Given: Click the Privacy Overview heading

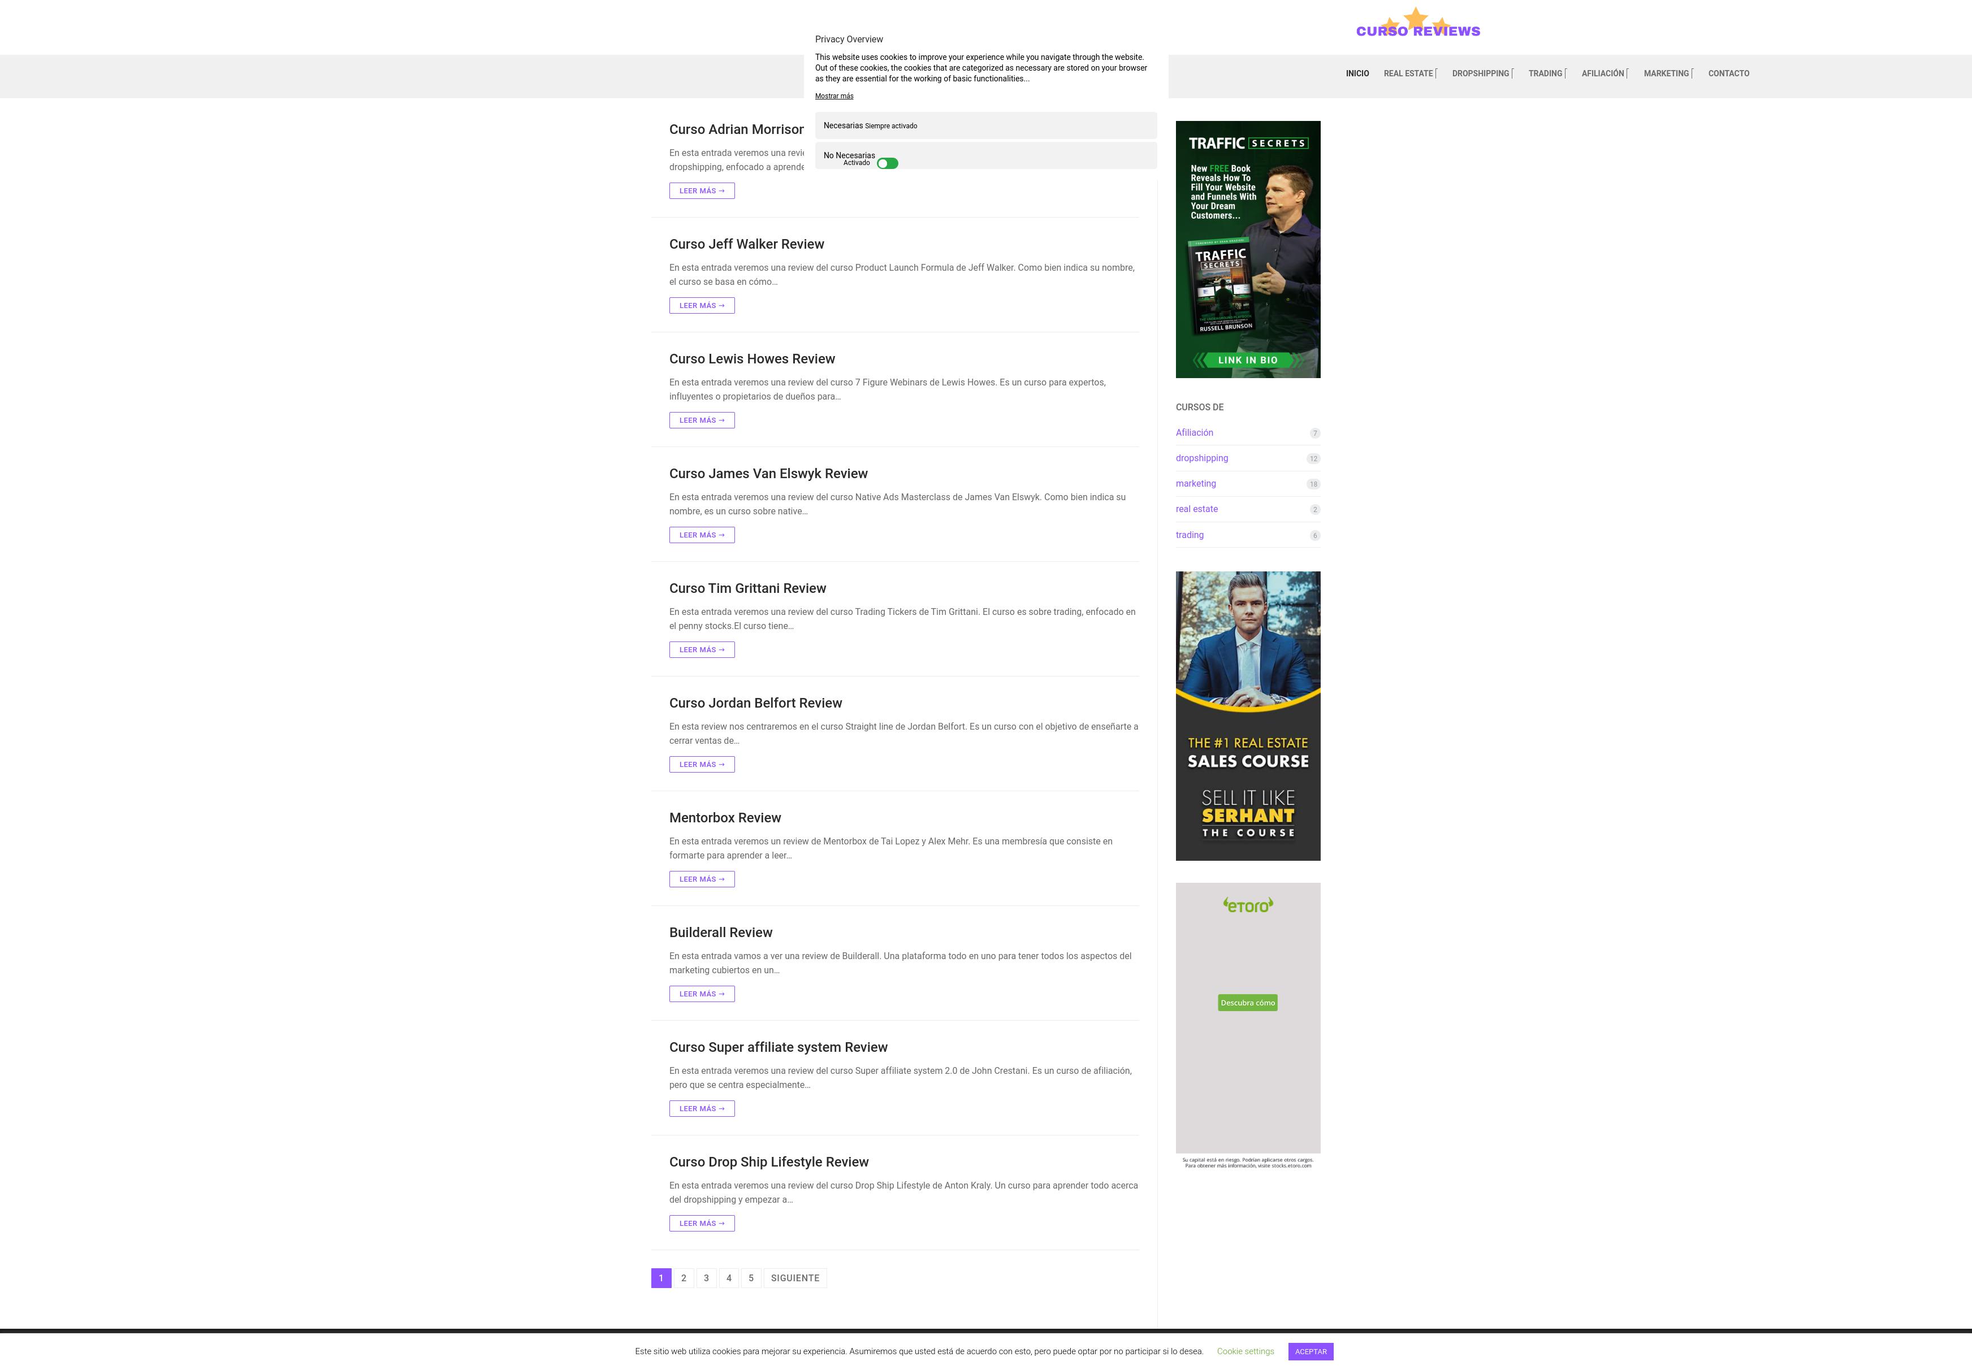Looking at the screenshot, I should pyautogui.click(x=849, y=40).
